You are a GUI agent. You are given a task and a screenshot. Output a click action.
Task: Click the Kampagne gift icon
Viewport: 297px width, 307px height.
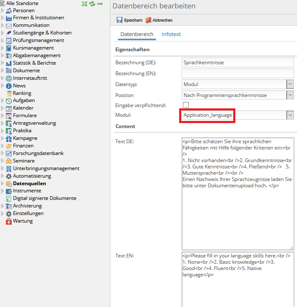9,138
